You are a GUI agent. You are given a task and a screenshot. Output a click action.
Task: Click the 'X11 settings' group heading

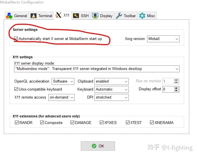pos(23,57)
